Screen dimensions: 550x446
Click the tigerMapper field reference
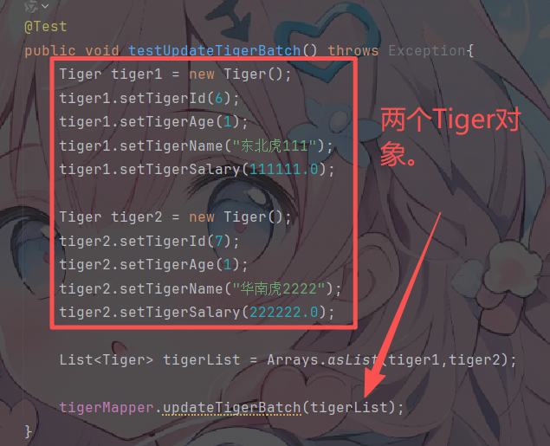coord(107,407)
